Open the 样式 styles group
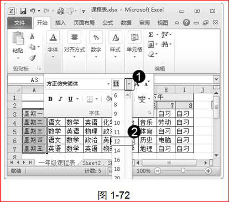229x202 pixels. click(115, 44)
